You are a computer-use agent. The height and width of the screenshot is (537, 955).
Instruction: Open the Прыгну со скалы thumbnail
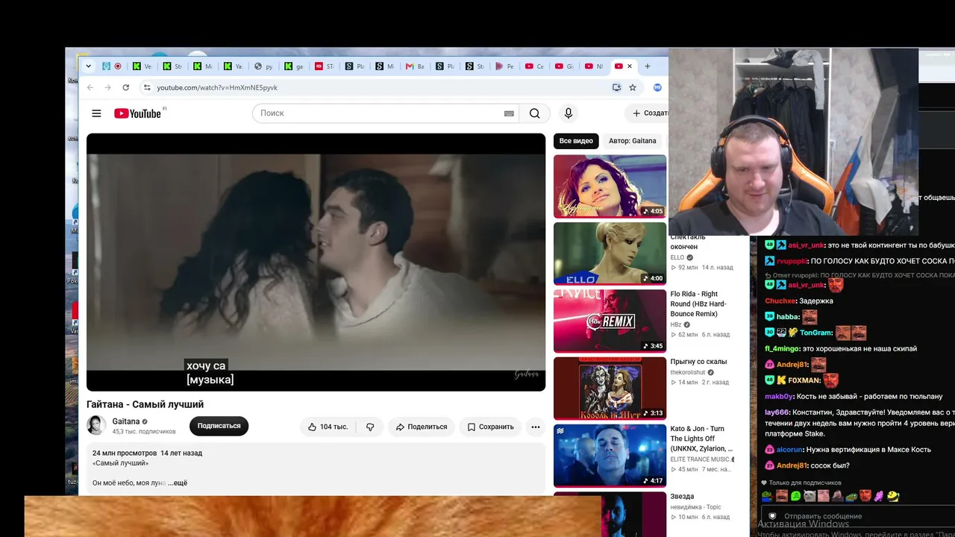(x=610, y=388)
